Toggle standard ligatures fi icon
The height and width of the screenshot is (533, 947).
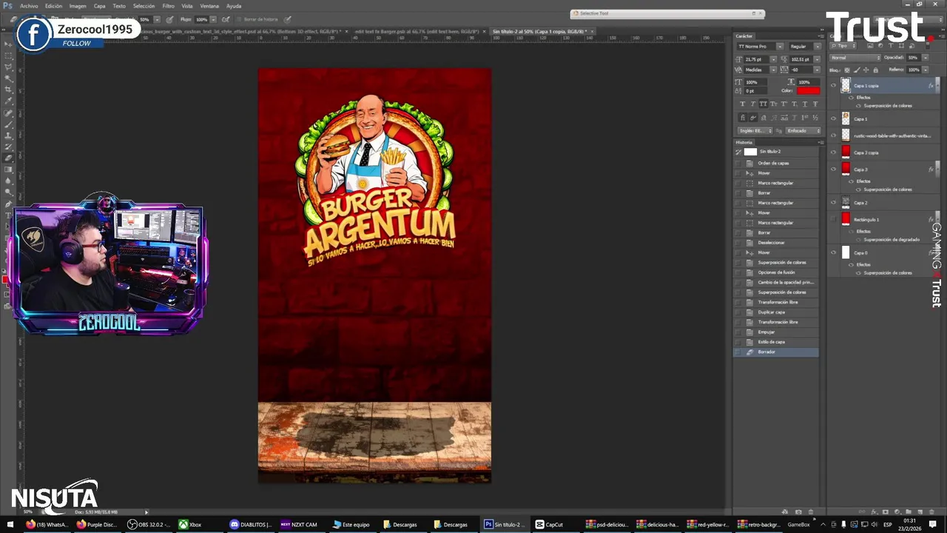pos(743,118)
